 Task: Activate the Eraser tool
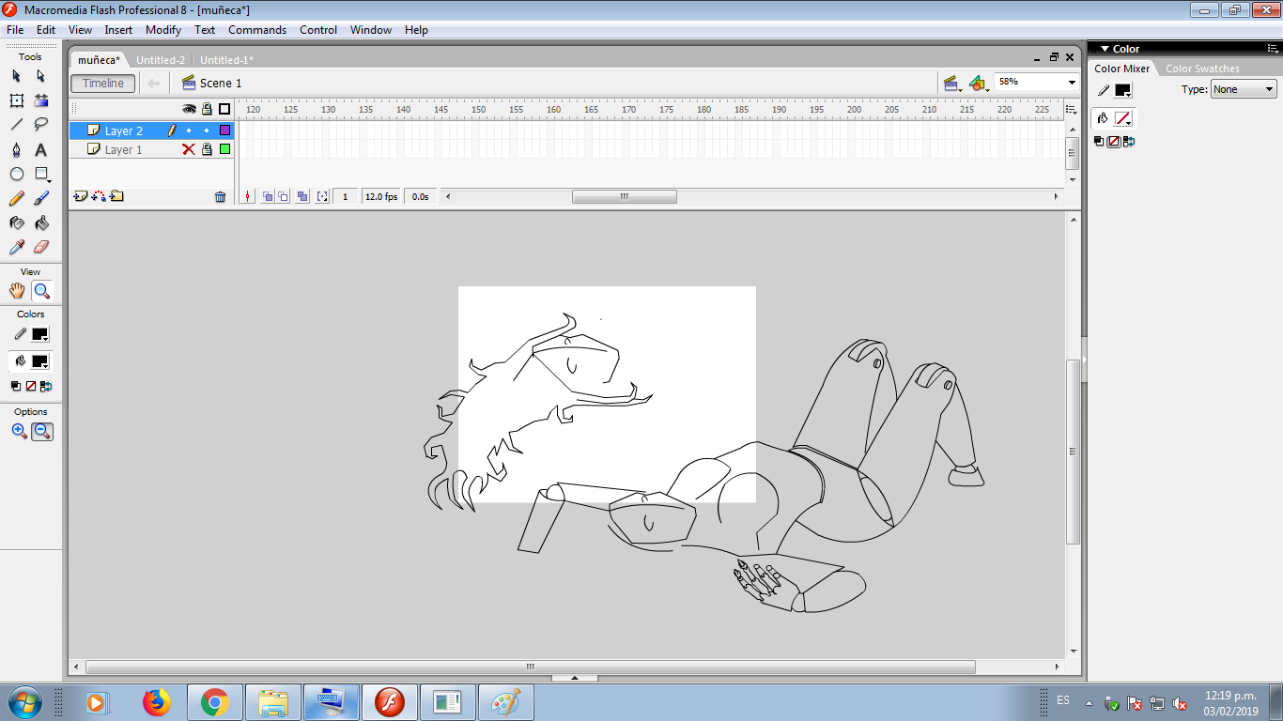click(41, 247)
